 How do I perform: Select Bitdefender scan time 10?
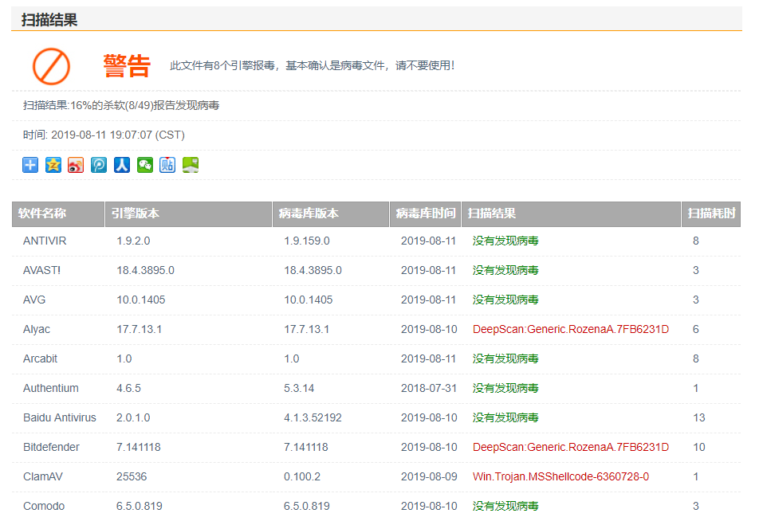click(x=699, y=448)
